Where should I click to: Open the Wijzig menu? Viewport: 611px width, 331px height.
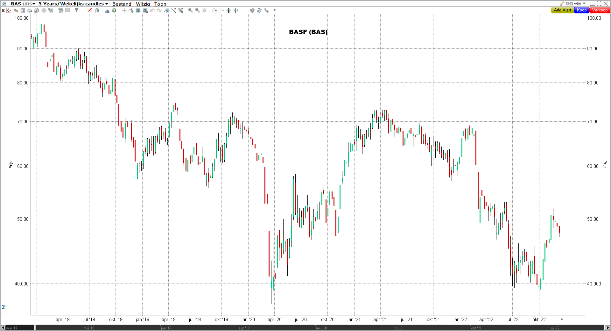143,4
